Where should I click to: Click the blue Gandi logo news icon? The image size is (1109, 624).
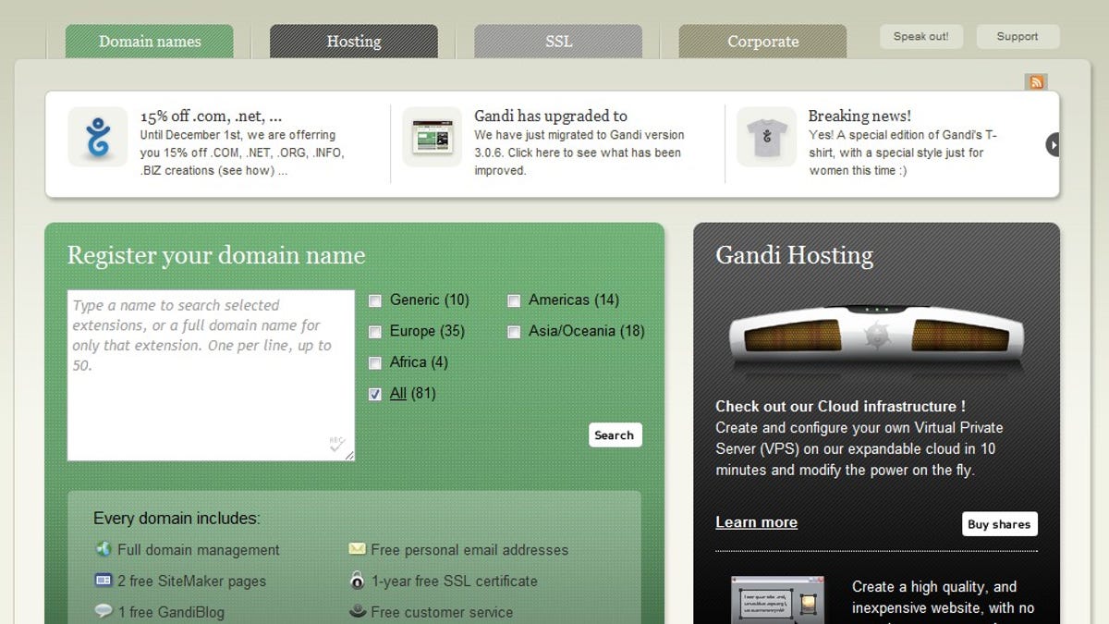(98, 137)
